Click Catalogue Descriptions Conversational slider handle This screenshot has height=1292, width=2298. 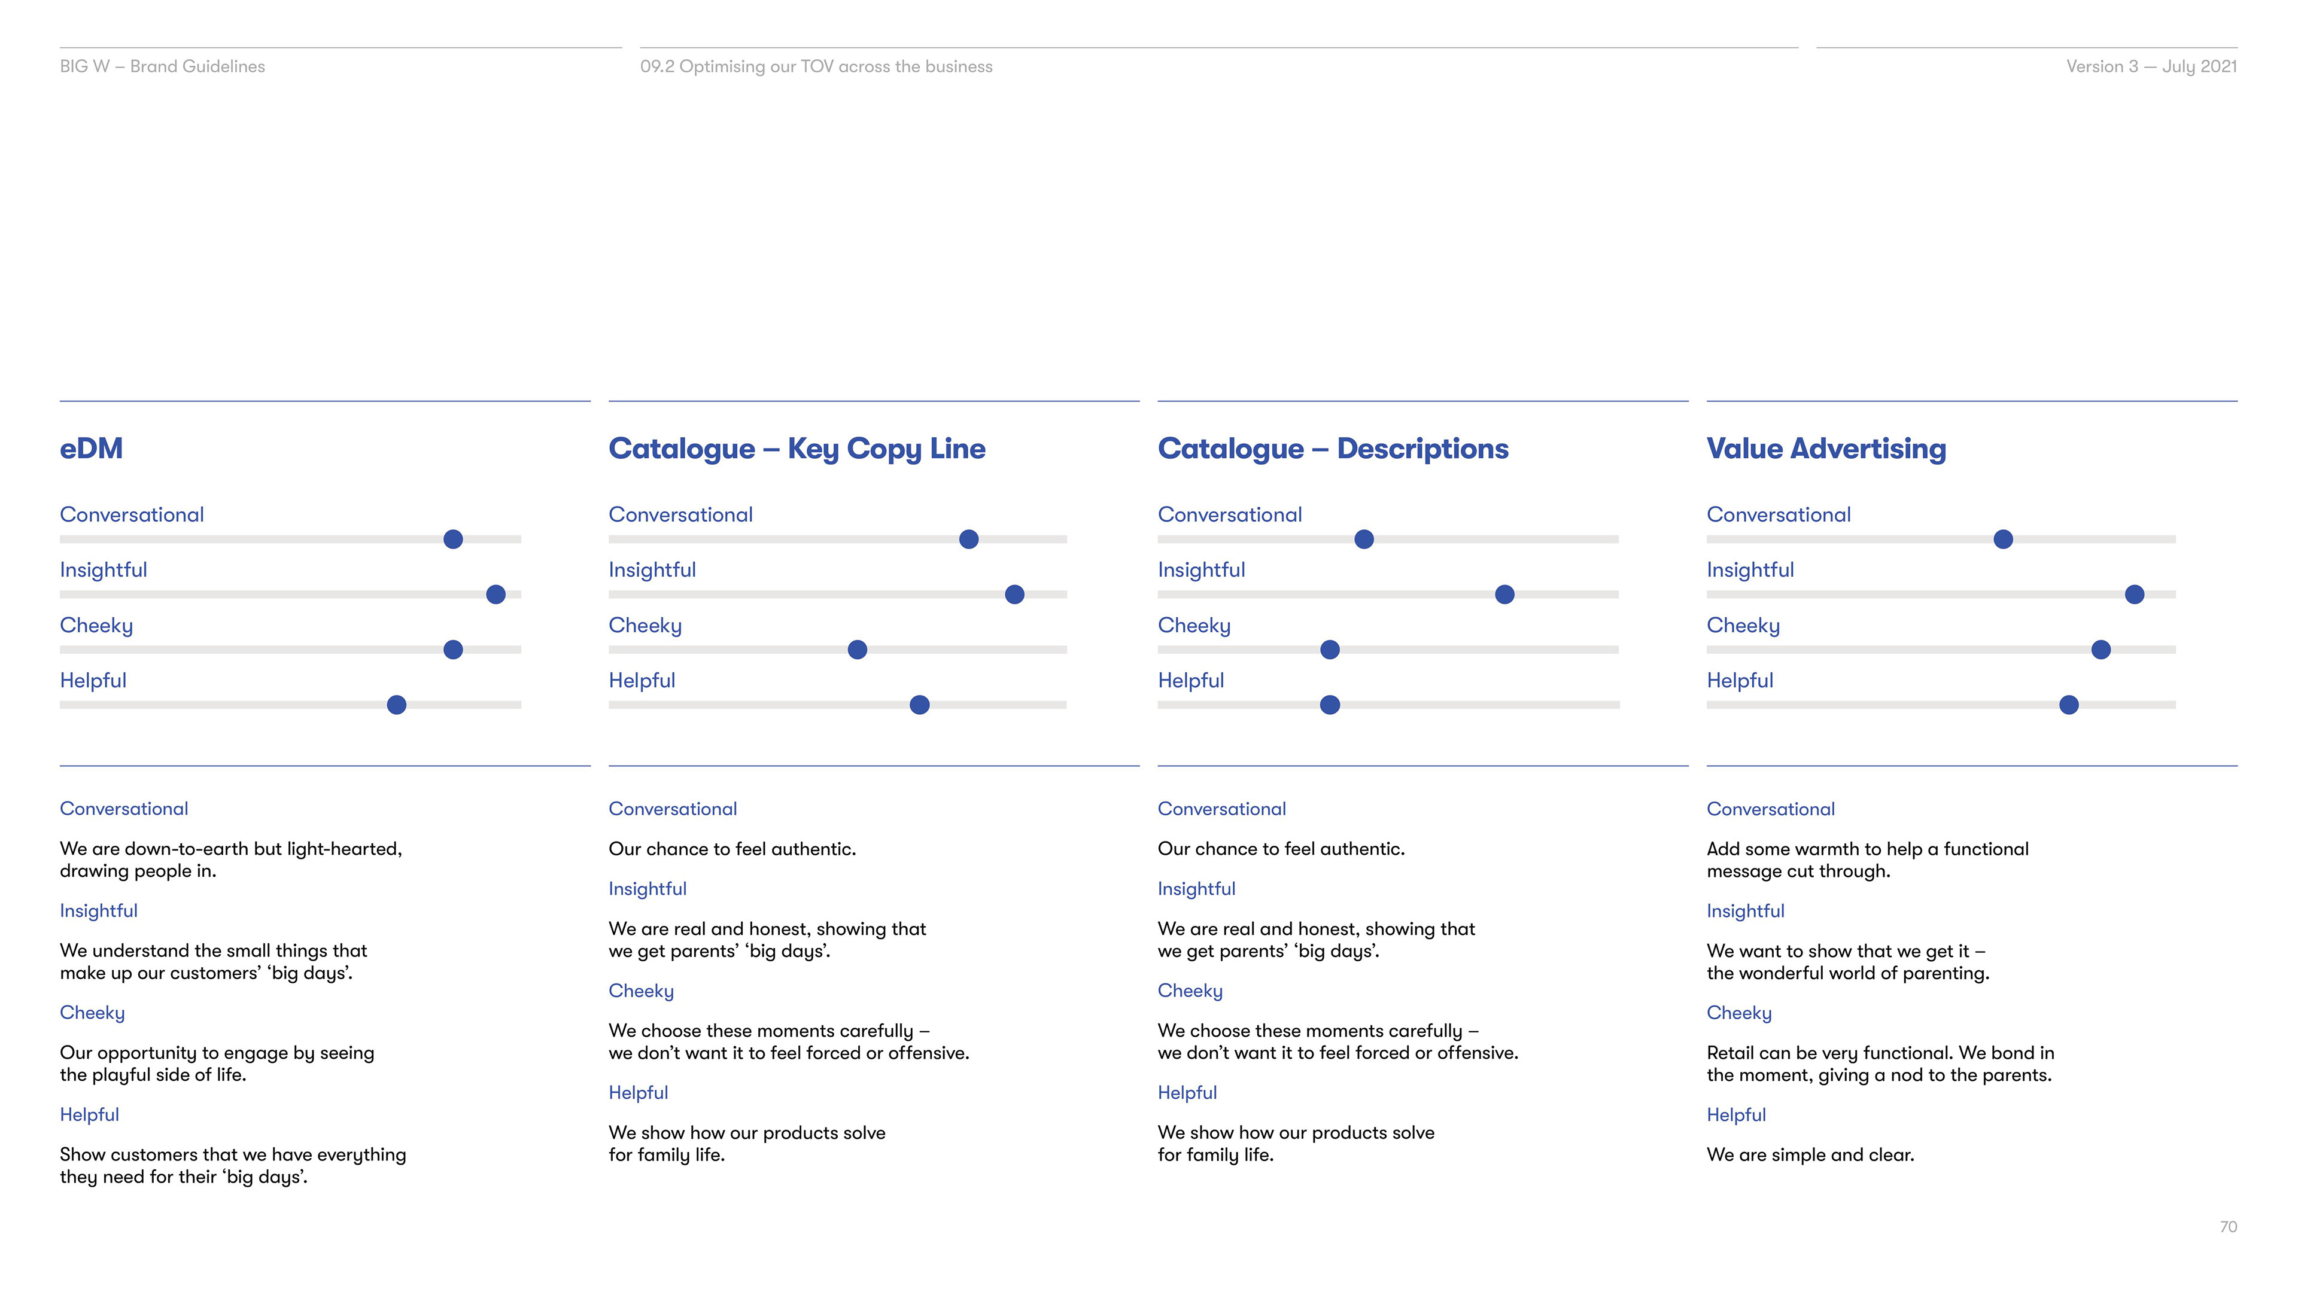pyautogui.click(x=1364, y=540)
